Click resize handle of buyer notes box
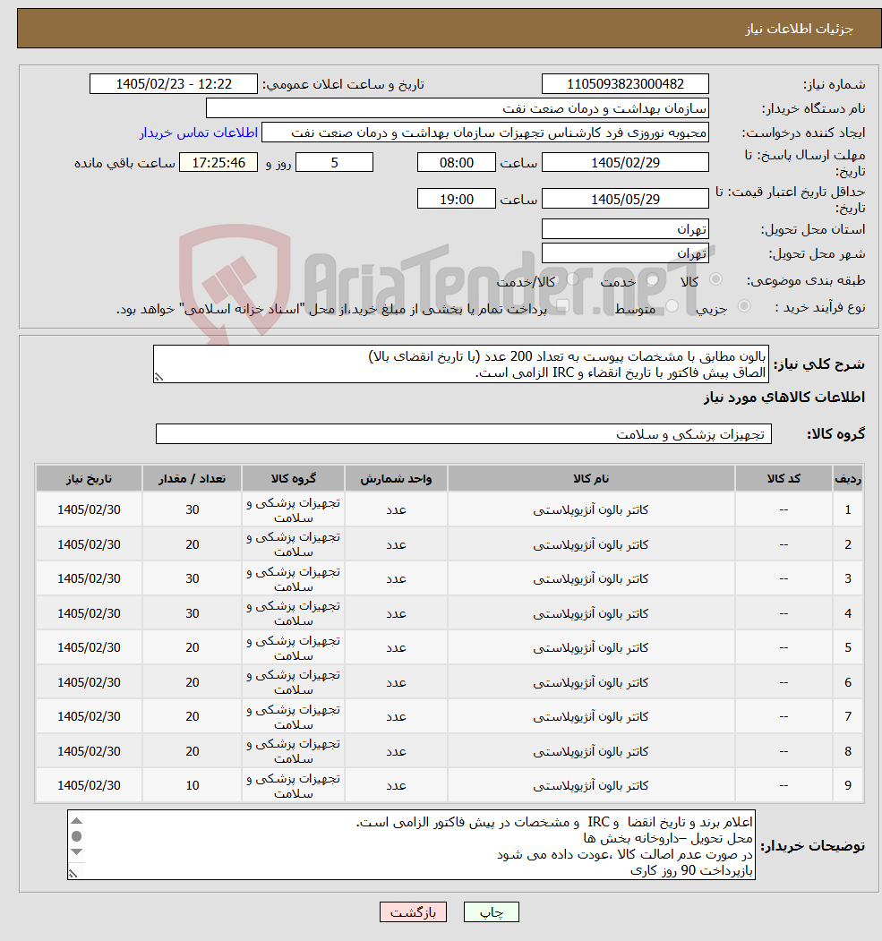 click(73, 874)
